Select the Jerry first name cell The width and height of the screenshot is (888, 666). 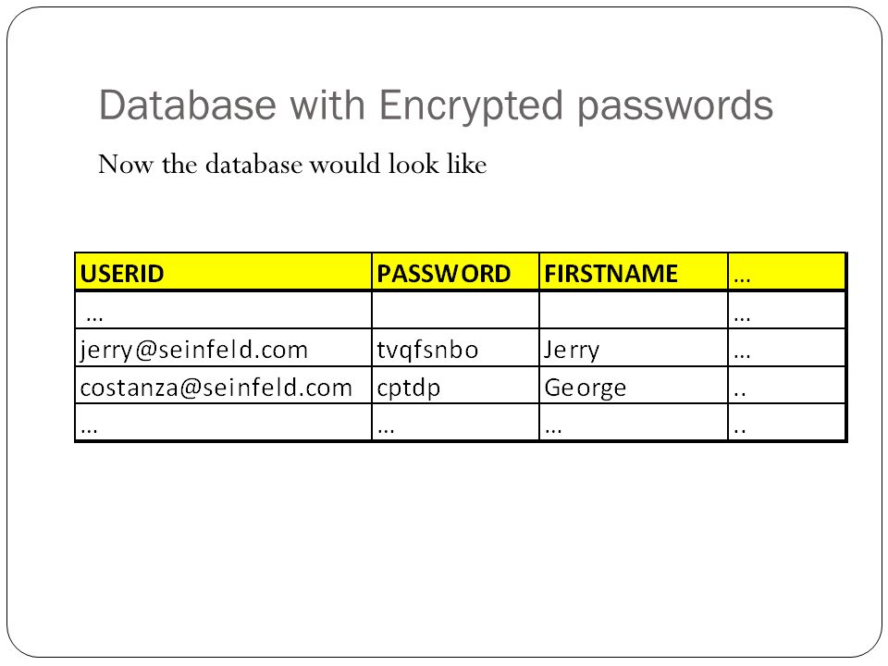click(633, 348)
